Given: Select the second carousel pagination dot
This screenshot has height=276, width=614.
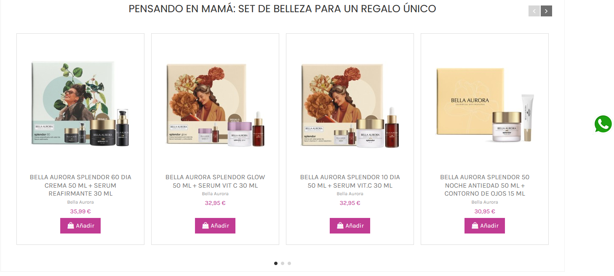Looking at the screenshot, I should (283, 263).
